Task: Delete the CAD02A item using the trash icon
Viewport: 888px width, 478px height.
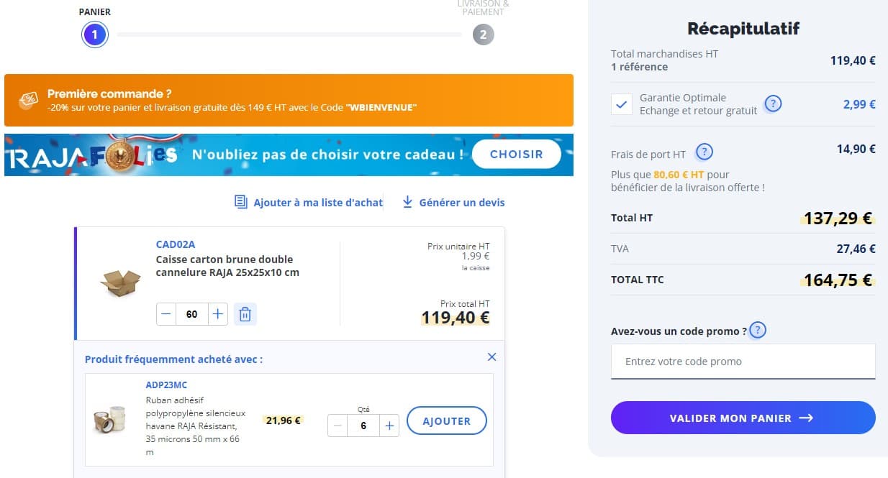Action: 245,313
